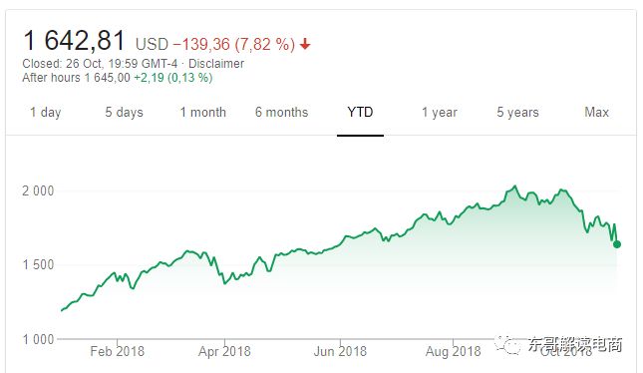View the 1 year chart
Image resolution: width=643 pixels, height=373 pixels.
click(440, 112)
